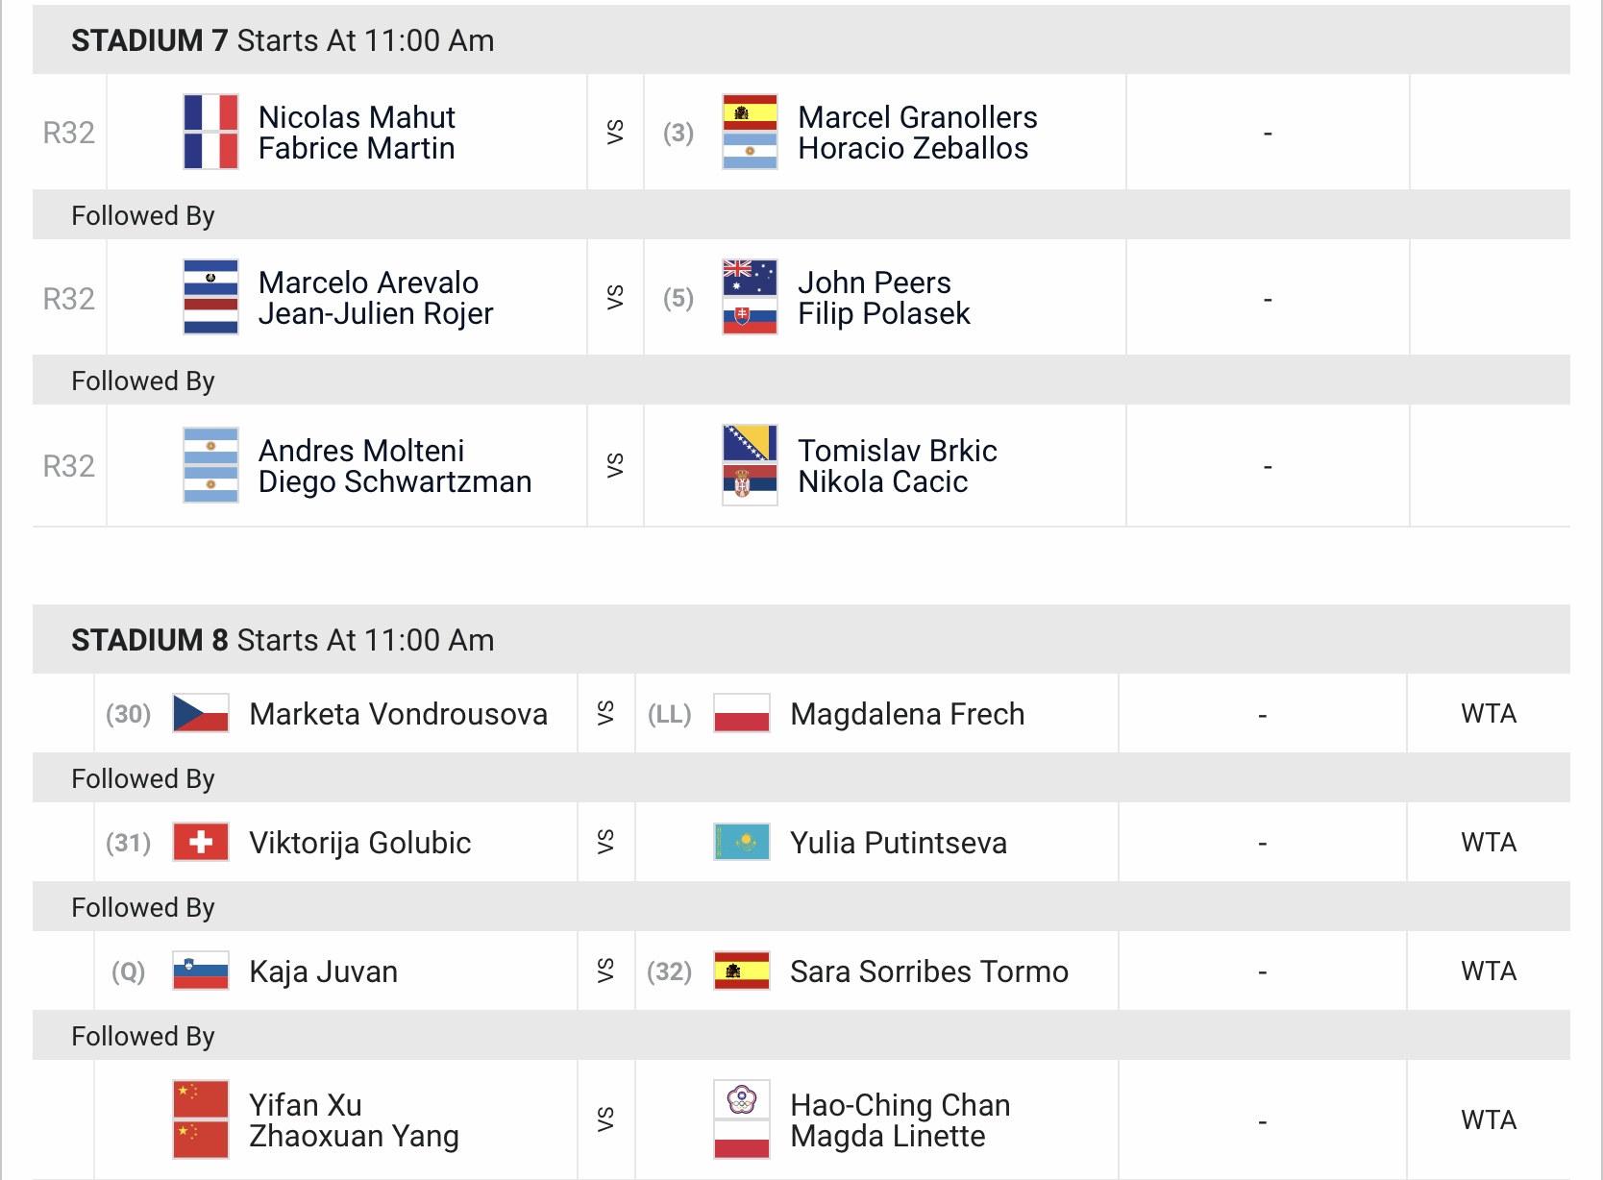Click the Australian flag beside John Peers
1603x1180 pixels.
[750, 278]
